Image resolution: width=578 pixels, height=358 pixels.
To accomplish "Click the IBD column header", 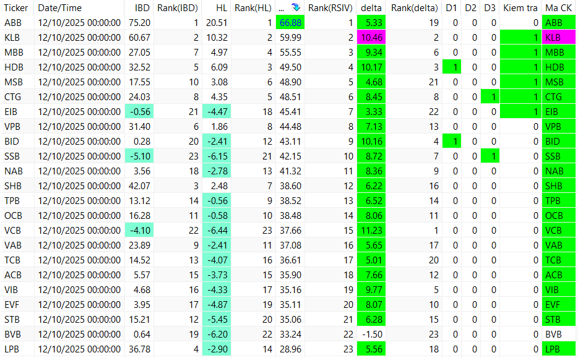I will [142, 8].
